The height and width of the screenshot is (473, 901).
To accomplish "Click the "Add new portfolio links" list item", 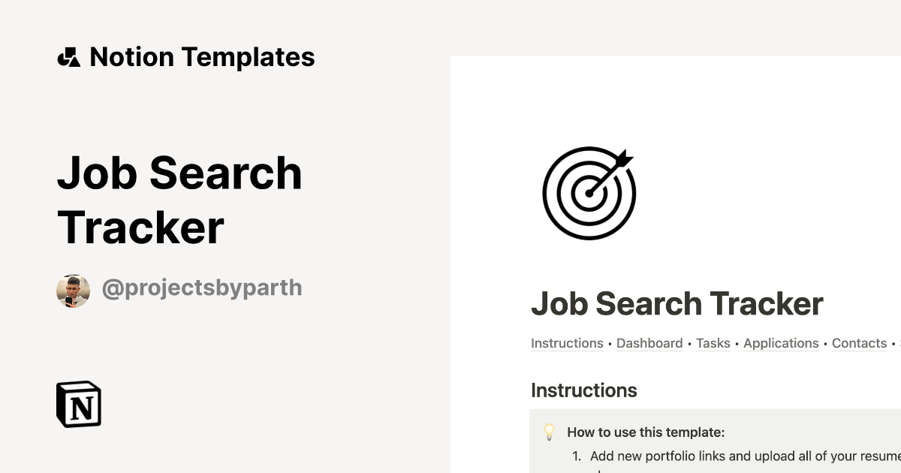I will (743, 456).
